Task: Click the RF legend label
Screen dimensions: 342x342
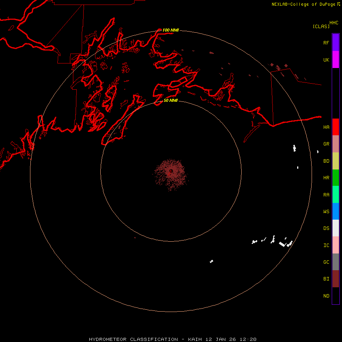Action: 326,43
